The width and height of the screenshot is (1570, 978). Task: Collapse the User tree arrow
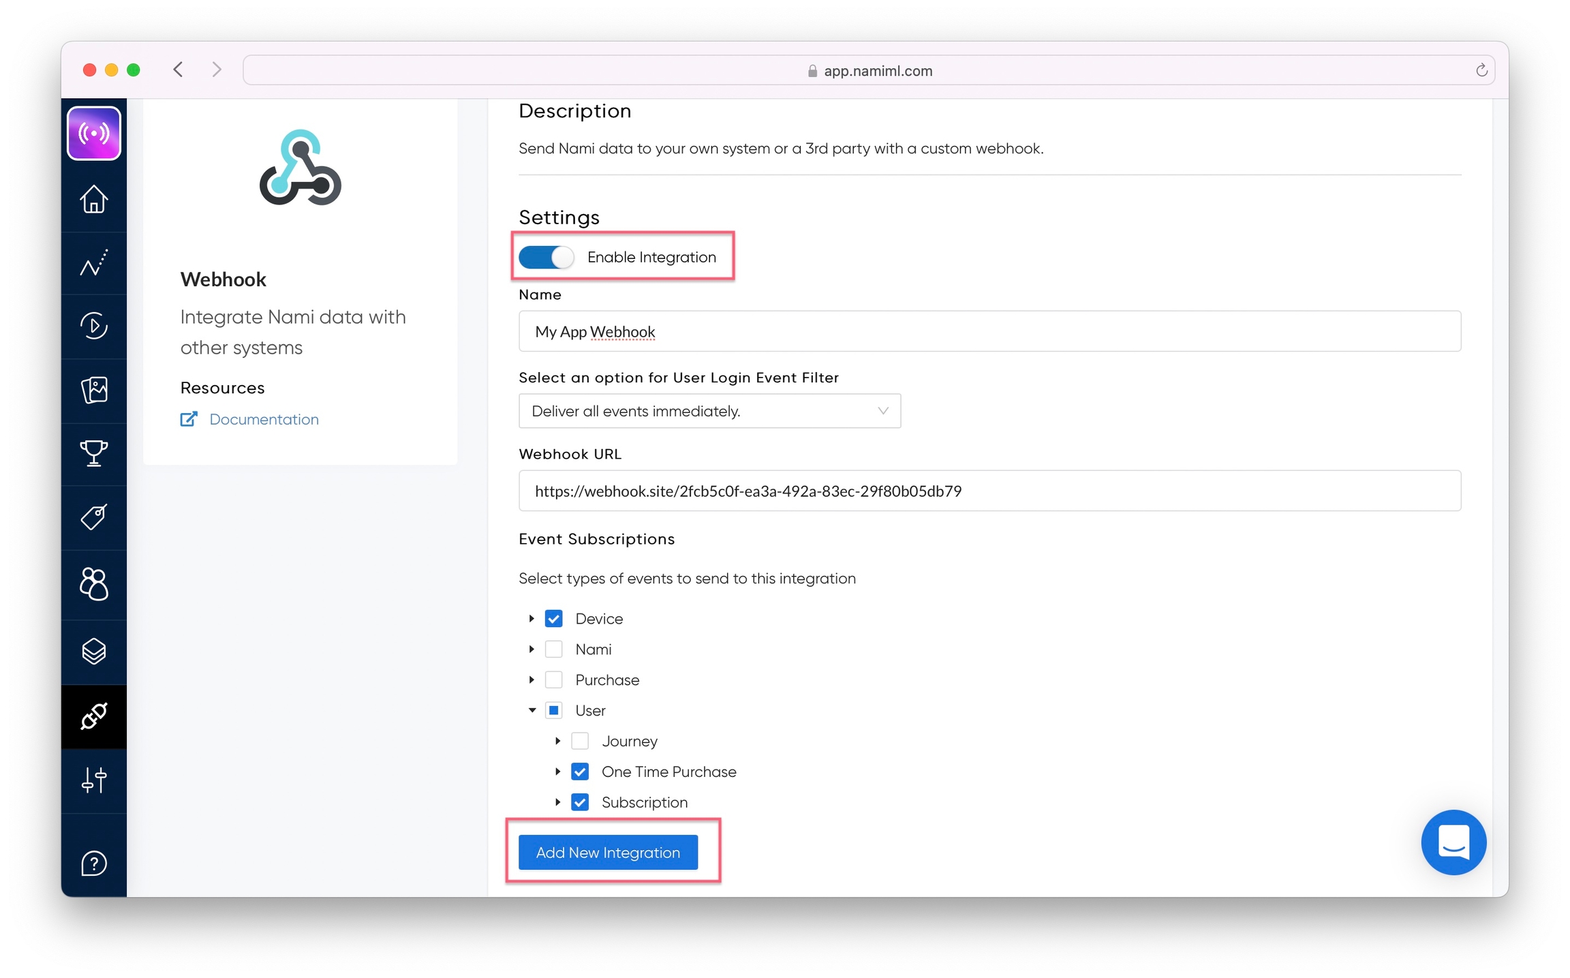click(x=532, y=711)
